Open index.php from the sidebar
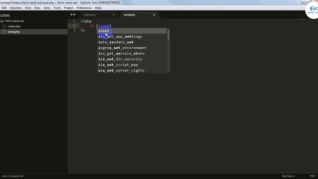Viewport: 318px width, 179px height. point(14,26)
